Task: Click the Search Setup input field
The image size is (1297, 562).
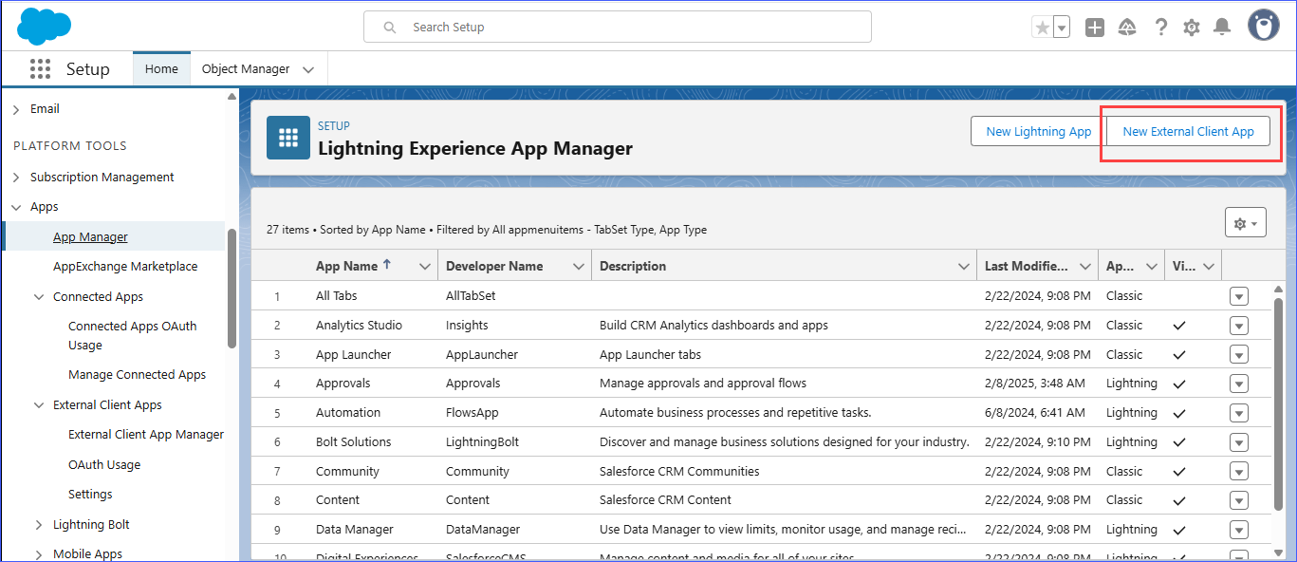Action: (617, 28)
